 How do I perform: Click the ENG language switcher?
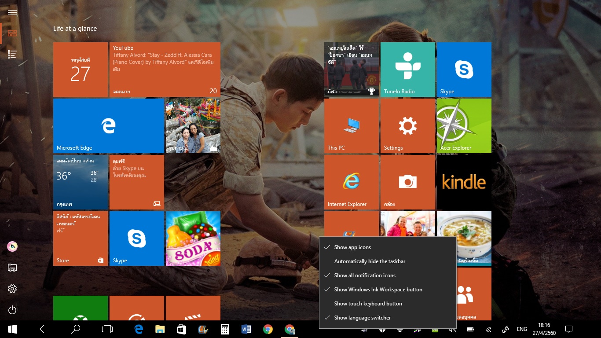pyautogui.click(x=522, y=329)
